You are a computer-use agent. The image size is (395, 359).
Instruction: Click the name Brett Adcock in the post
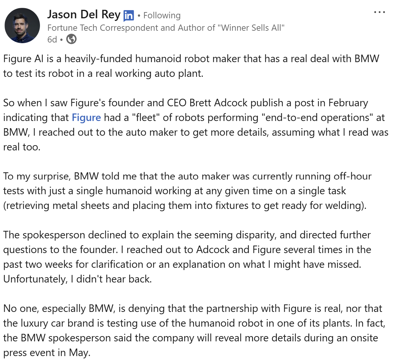(218, 103)
